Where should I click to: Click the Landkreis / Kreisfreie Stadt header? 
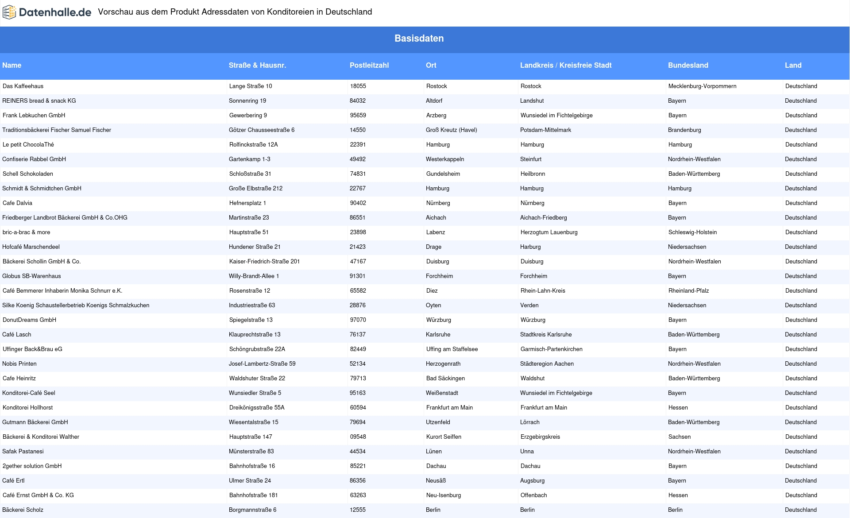point(565,65)
